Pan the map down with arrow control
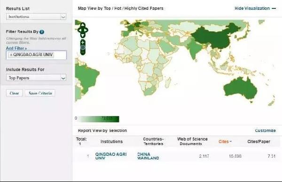282x182 pixels. pos(83,36)
